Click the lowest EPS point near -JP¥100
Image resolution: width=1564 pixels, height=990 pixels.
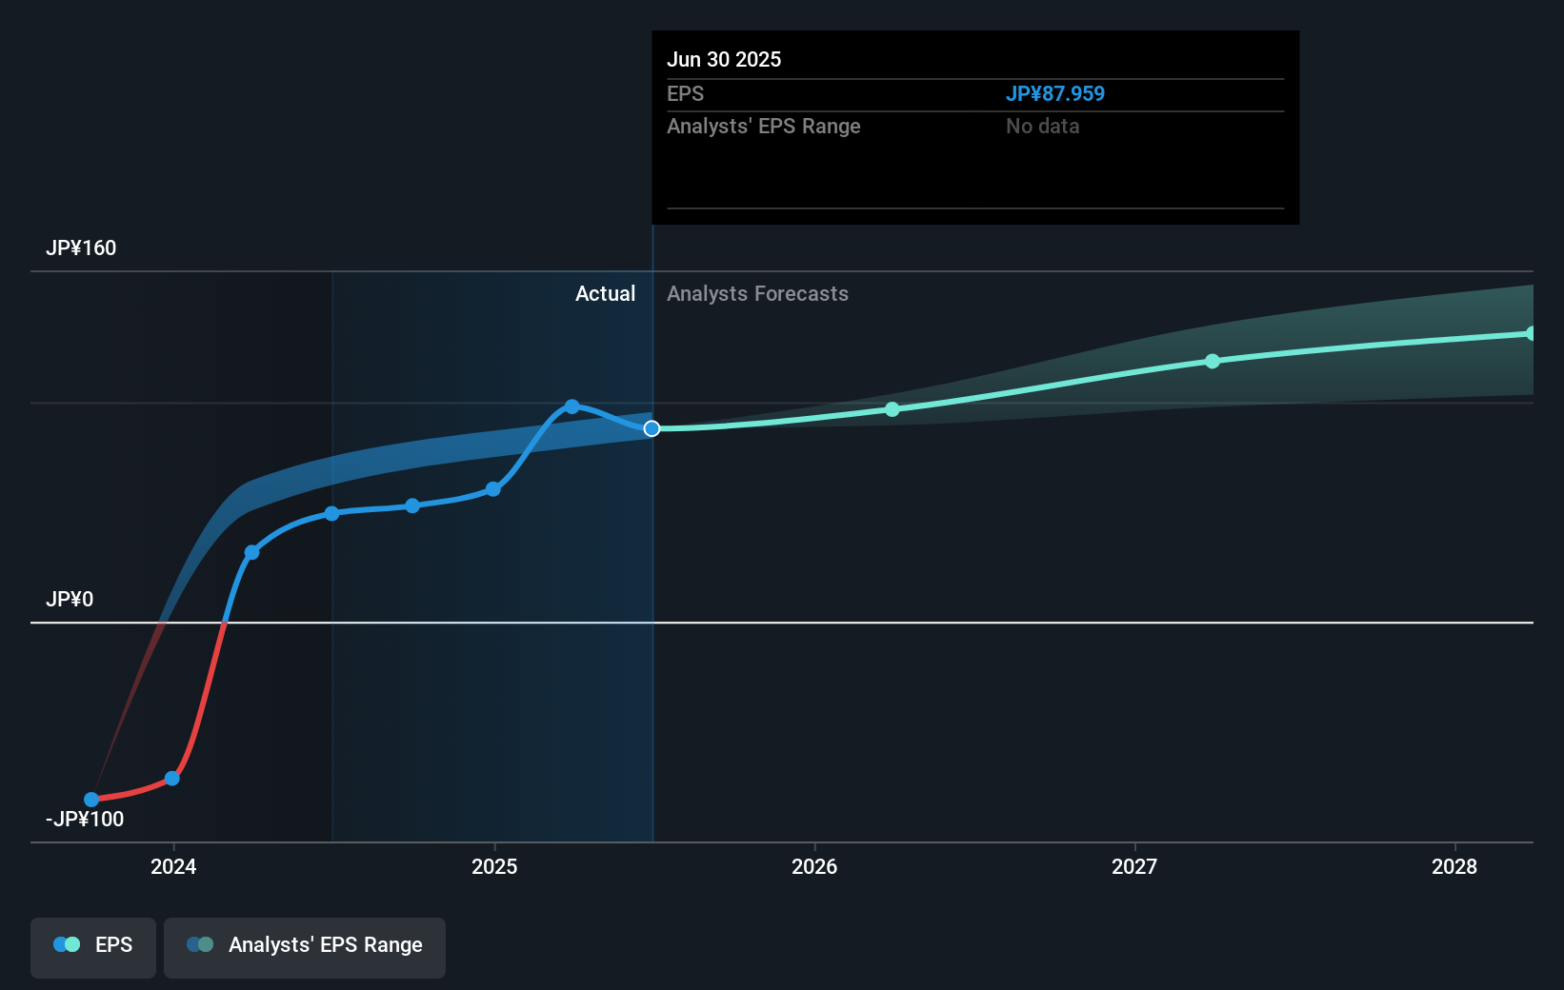[x=91, y=800]
